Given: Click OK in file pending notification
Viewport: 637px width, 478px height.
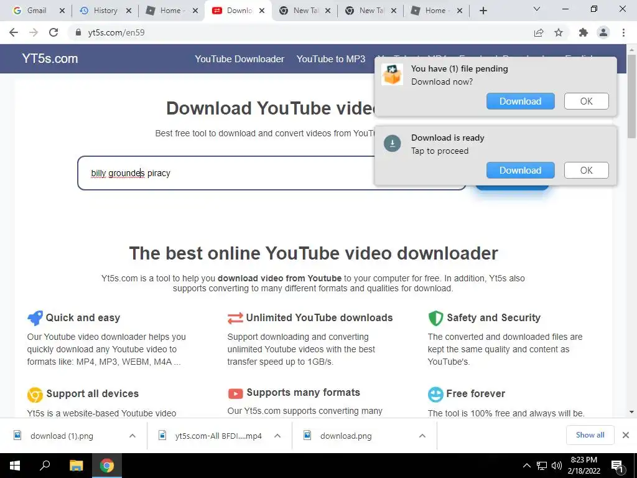Looking at the screenshot, I should tap(586, 101).
